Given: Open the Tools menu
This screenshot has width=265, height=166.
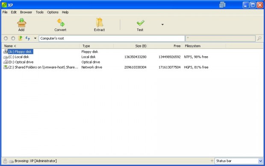Looking at the screenshot, I should [40, 12].
